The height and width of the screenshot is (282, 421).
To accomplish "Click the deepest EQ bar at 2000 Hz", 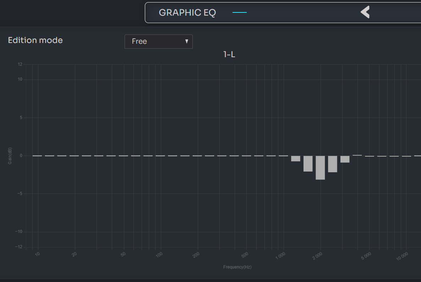I will pos(320,167).
